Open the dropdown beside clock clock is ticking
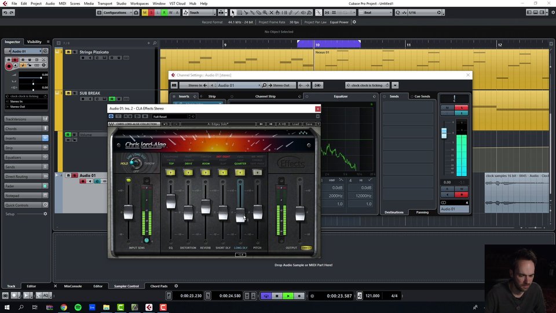556x313 pixels. point(395,85)
